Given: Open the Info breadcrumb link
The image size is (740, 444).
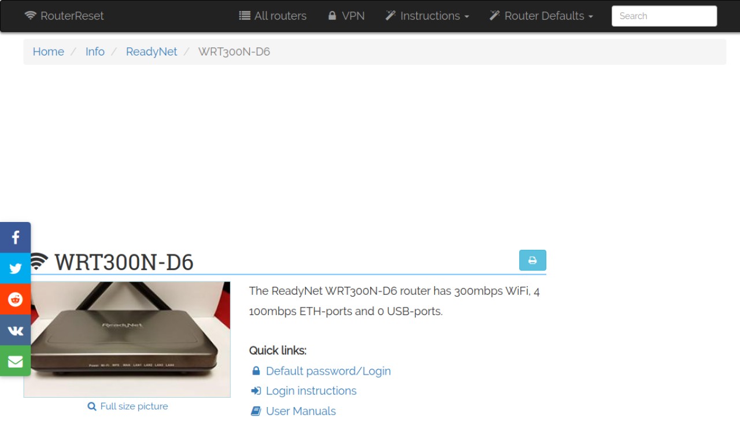Looking at the screenshot, I should [95, 51].
